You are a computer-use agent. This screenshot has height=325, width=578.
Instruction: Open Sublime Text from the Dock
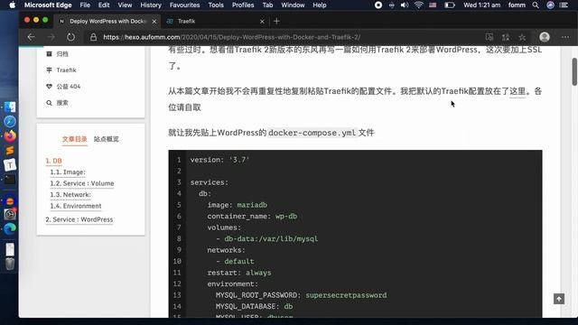10,151
